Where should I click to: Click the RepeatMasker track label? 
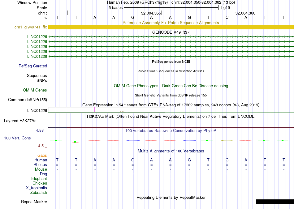coord(34,202)
